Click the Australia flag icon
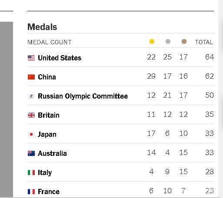Image resolution: width=223 pixels, height=198 pixels. (31, 153)
